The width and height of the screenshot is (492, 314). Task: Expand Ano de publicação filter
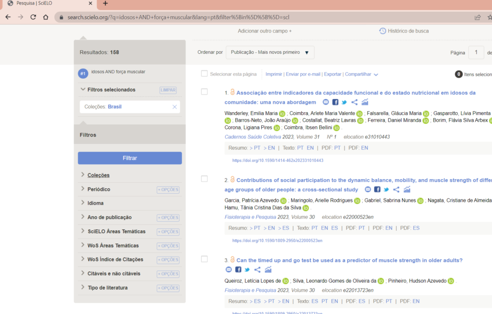[110, 217]
